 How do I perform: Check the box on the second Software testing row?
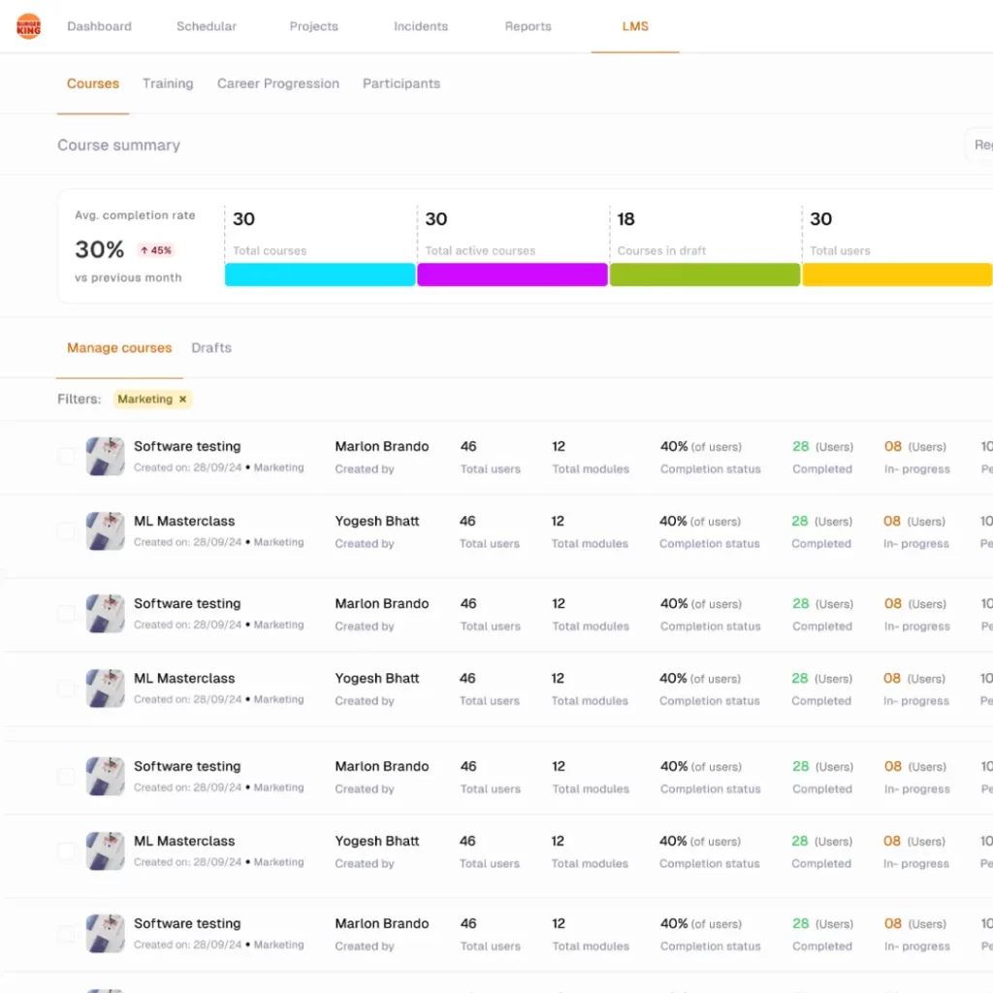click(66, 613)
